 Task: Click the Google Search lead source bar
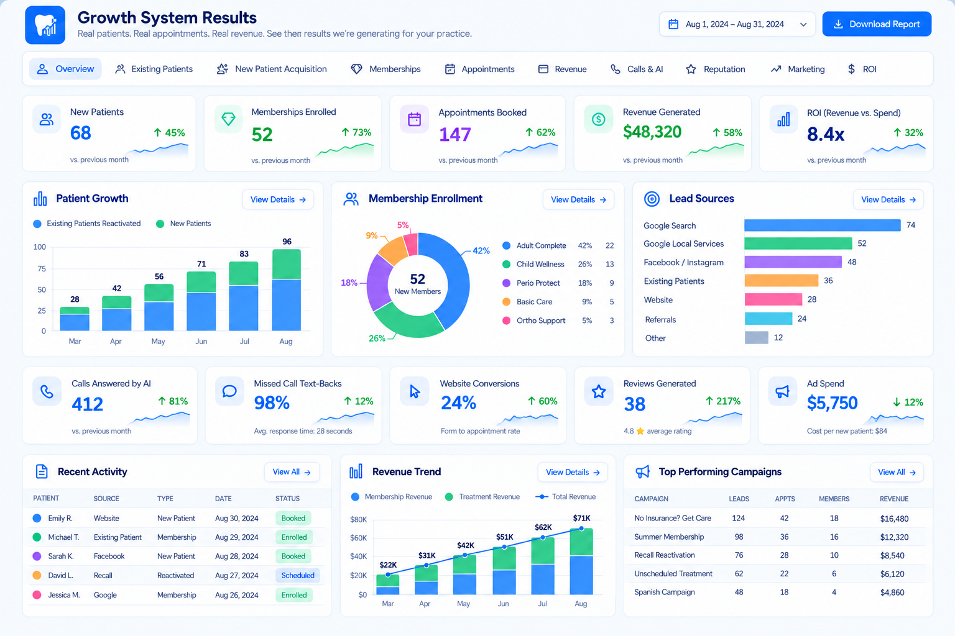coord(823,225)
